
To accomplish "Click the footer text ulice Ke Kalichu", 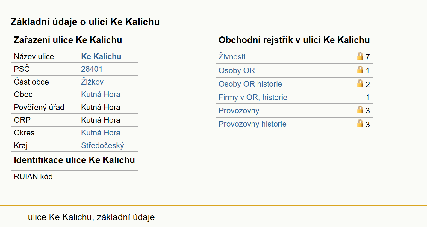I will [59, 217].
